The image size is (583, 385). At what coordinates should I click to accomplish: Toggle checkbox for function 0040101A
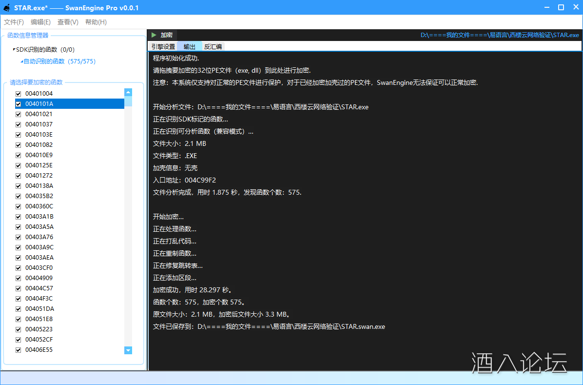19,104
